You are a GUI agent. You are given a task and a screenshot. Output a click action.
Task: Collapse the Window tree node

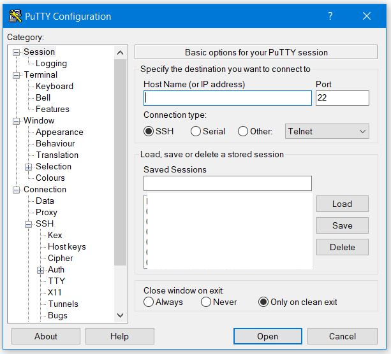(16, 121)
